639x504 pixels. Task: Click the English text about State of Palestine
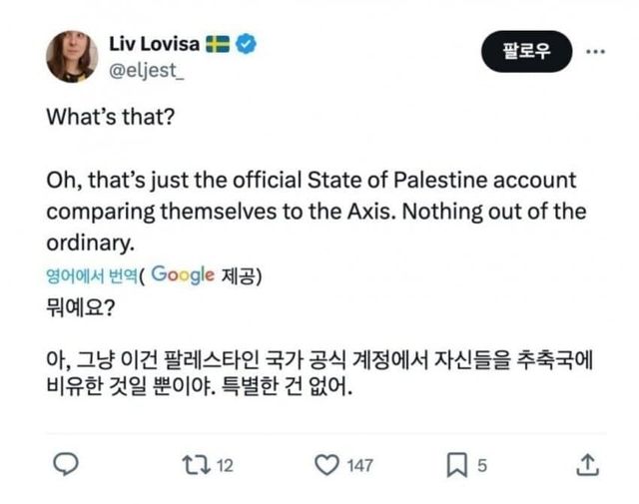[x=316, y=213]
